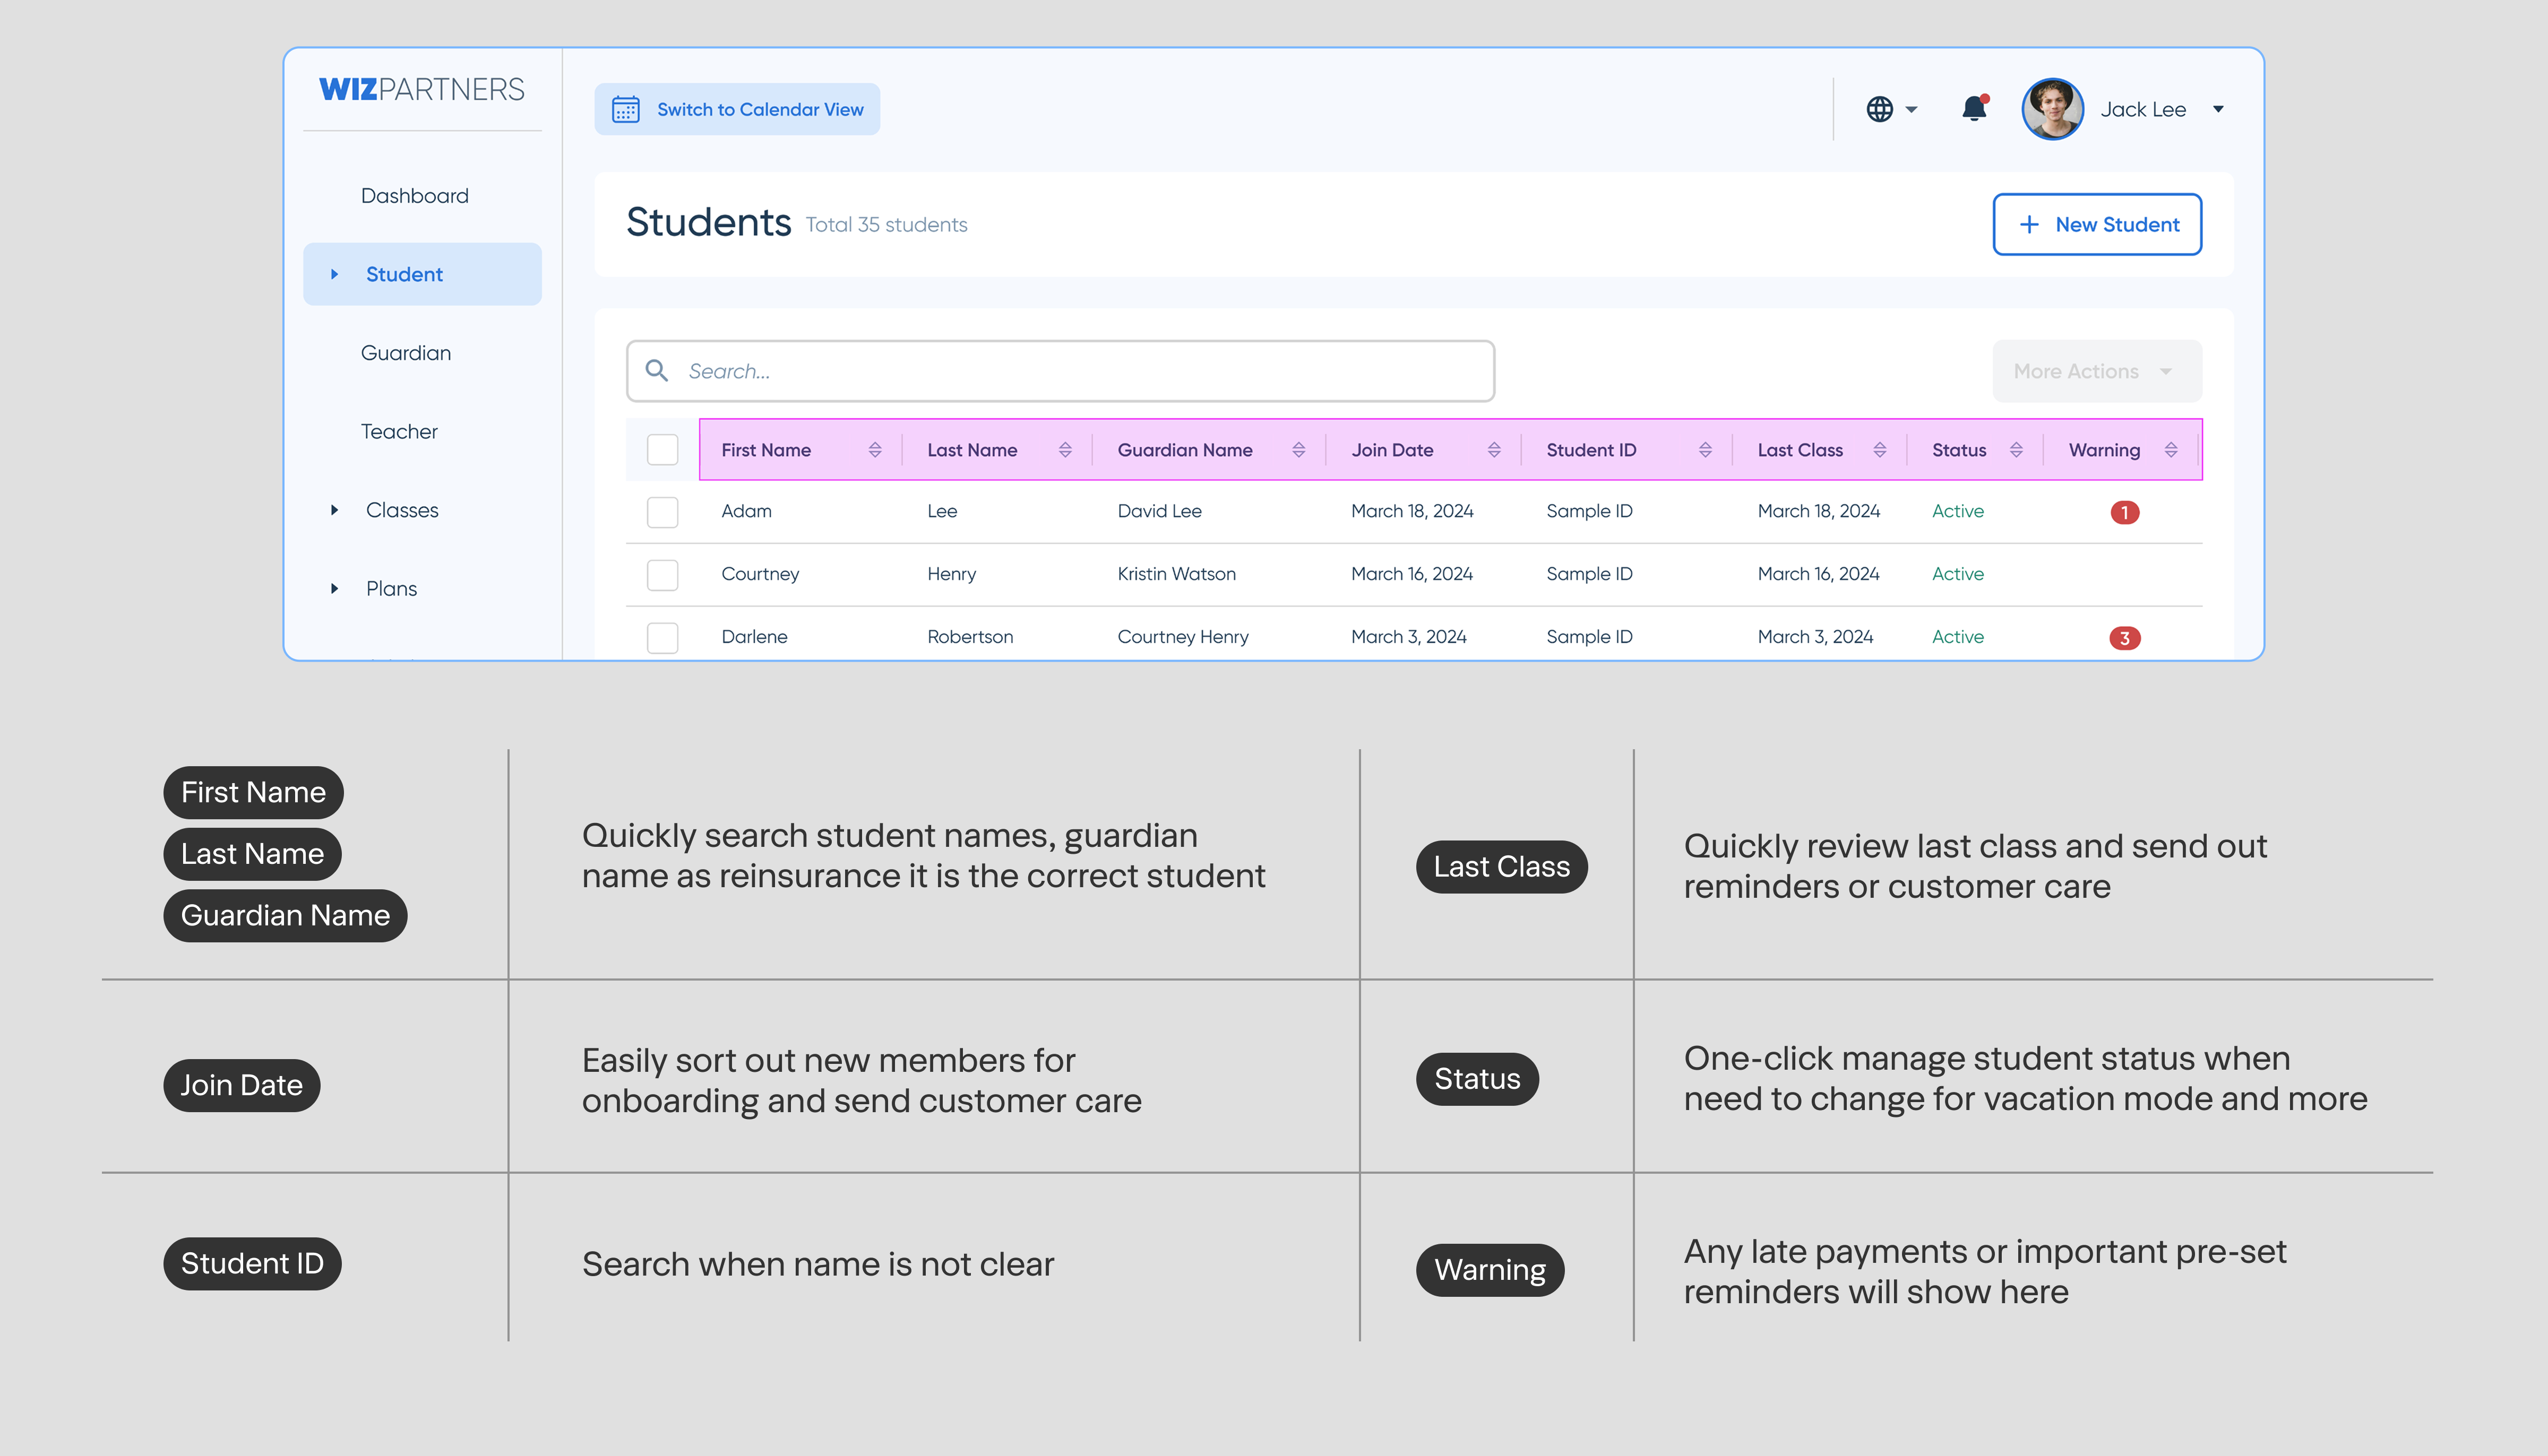The image size is (2548, 1456).
Task: Click Switch to Calendar View button
Action: coord(737,109)
